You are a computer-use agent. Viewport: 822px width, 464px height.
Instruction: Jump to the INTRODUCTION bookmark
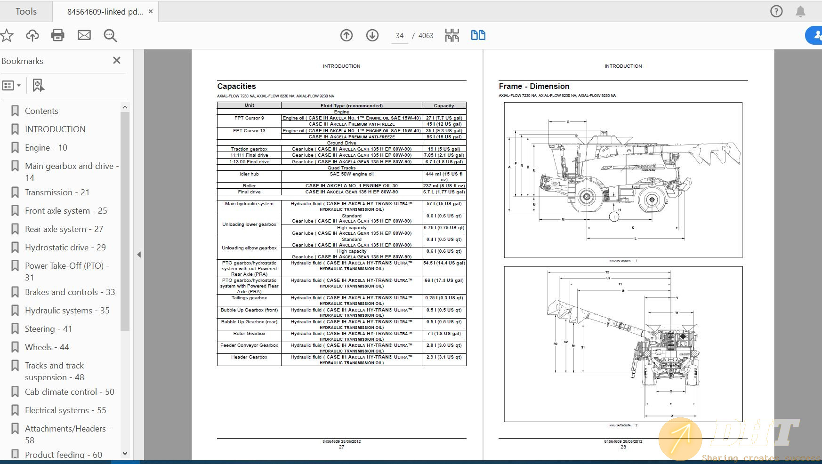click(x=55, y=129)
